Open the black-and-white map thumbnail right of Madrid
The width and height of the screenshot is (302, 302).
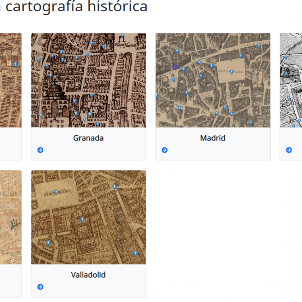[291, 80]
